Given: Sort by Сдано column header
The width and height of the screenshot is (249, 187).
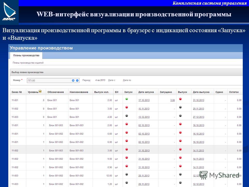Looking at the screenshot, I should click(219, 92).
